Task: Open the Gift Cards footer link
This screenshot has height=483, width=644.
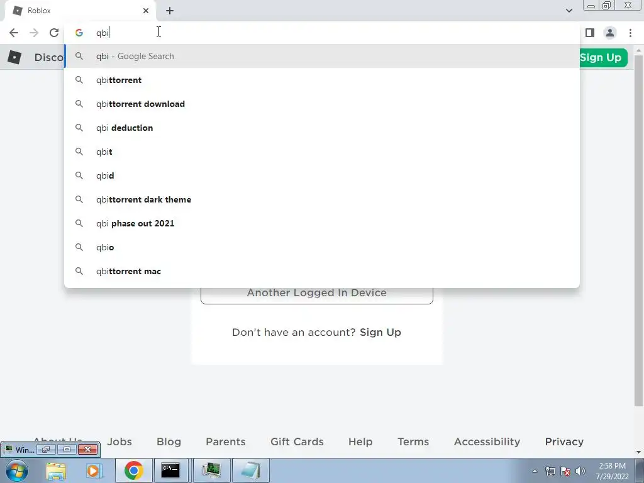Action: [x=297, y=441]
